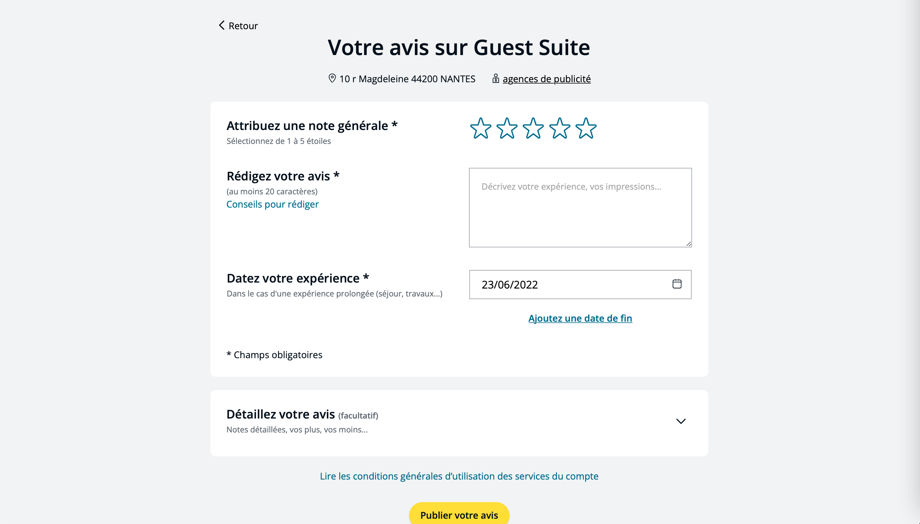Click Ajoutez une date de fin
This screenshot has width=920, height=524.
pyautogui.click(x=580, y=318)
